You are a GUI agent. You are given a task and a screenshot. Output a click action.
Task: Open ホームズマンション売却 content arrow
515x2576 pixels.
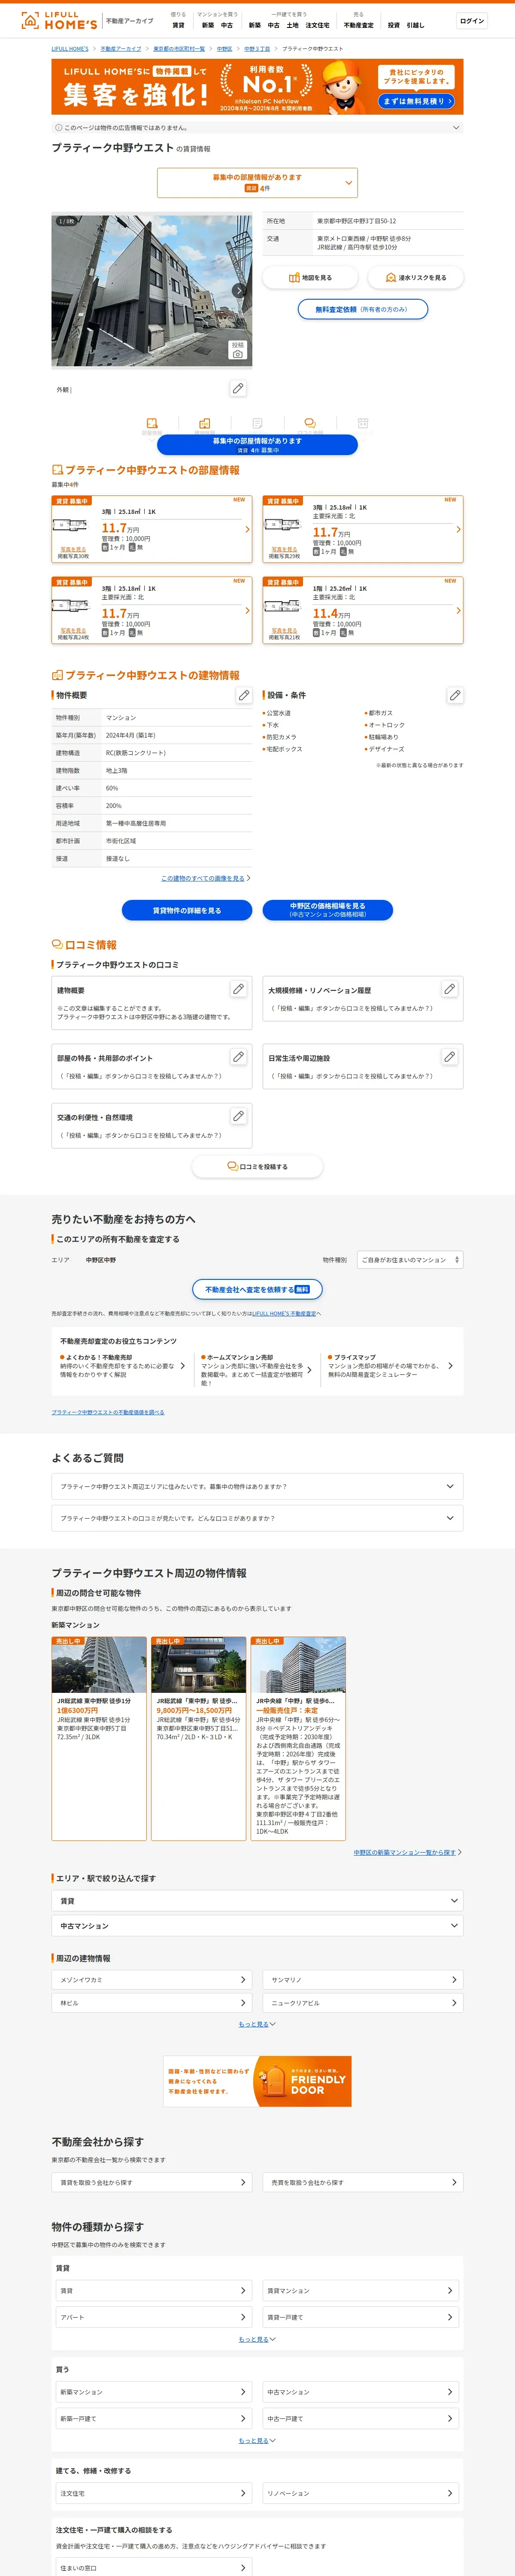click(310, 1370)
